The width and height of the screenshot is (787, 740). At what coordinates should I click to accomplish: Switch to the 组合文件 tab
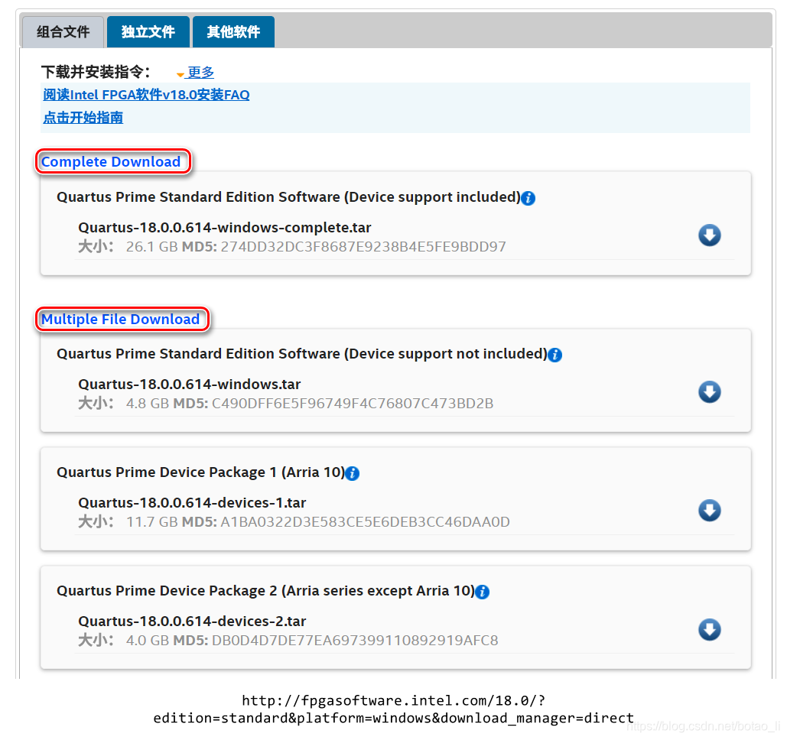tap(63, 32)
